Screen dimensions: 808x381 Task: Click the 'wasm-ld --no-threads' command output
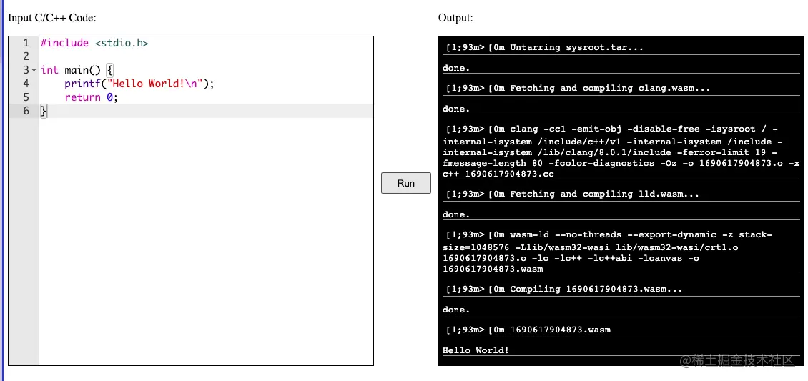coord(608,252)
